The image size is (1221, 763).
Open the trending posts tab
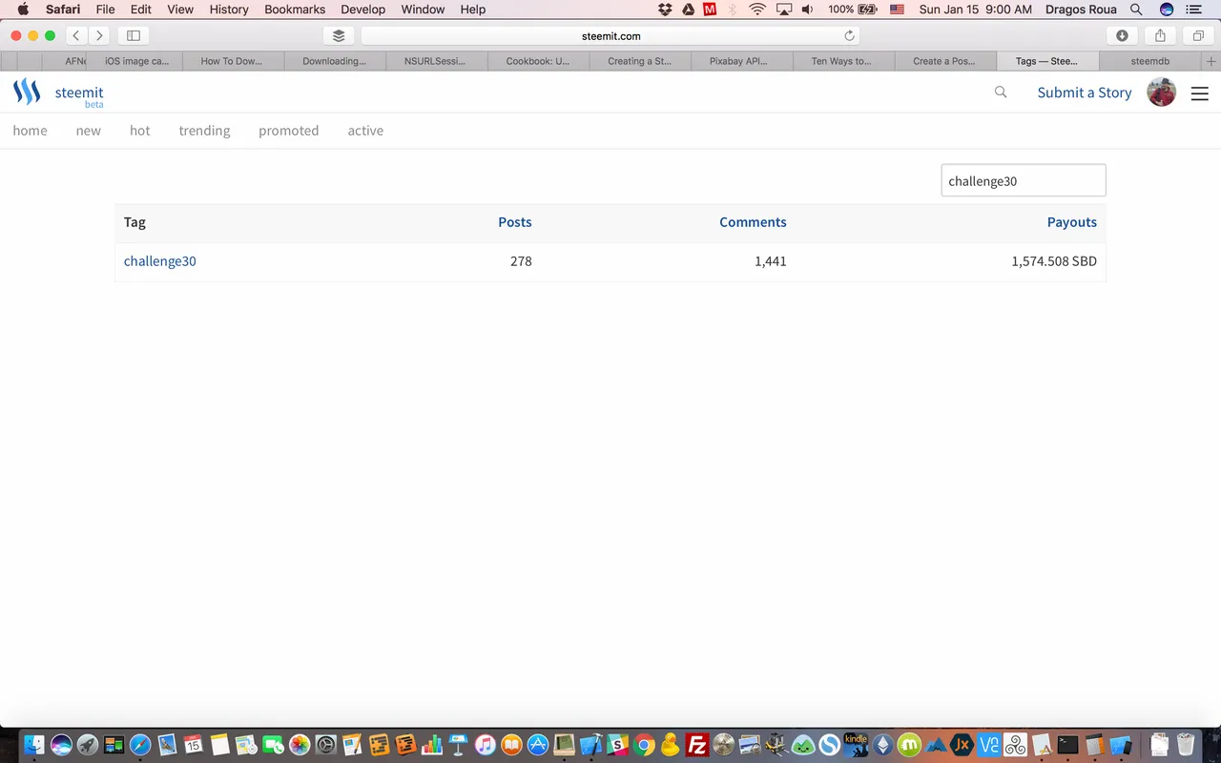click(x=204, y=131)
